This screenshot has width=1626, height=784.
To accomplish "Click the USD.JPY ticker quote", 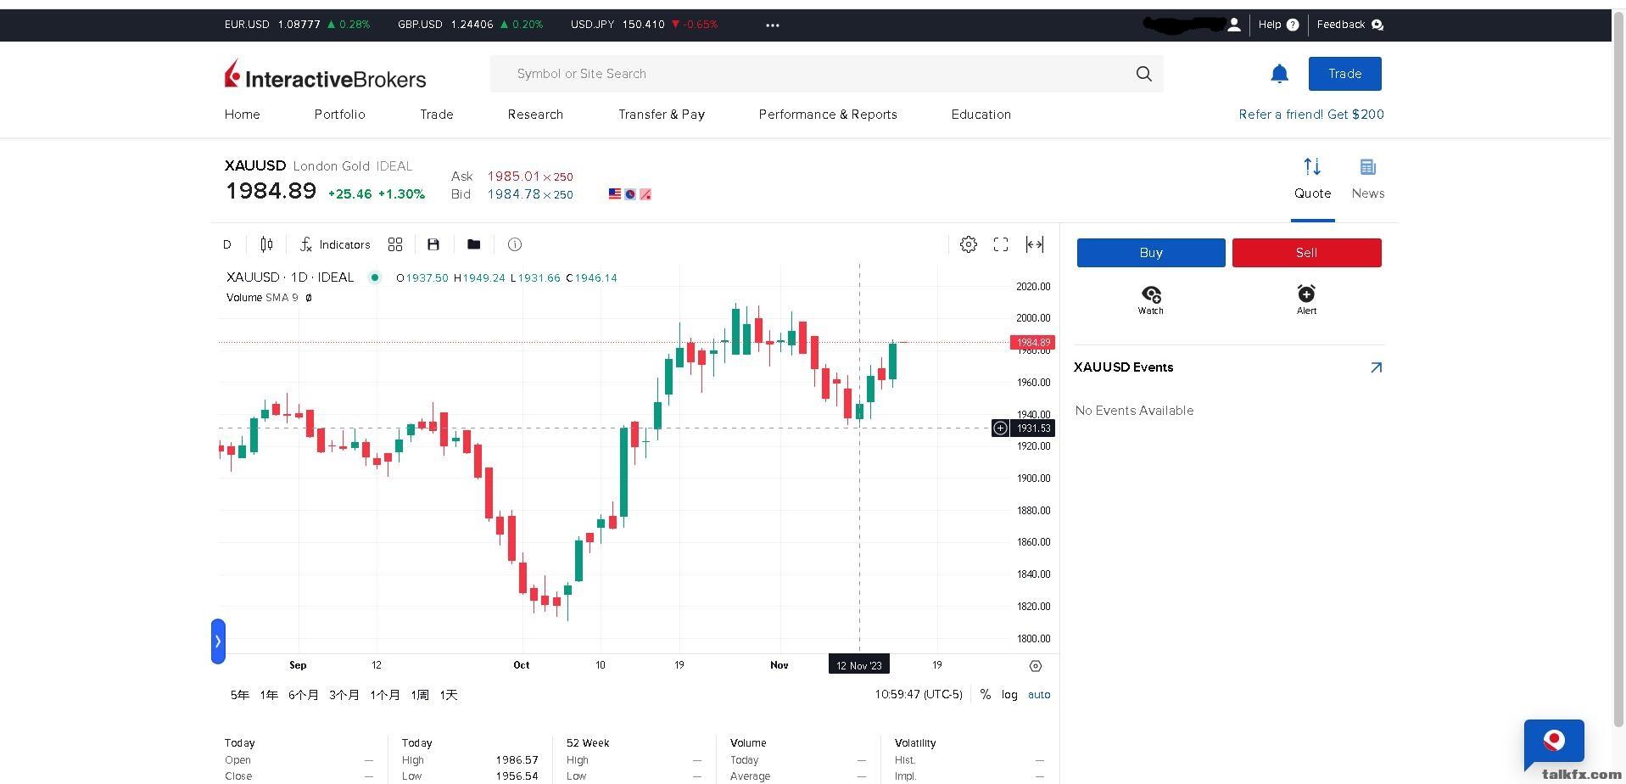I will tap(644, 25).
